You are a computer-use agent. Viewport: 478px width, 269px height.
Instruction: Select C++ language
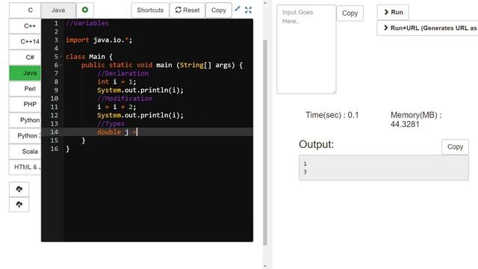pos(25,26)
